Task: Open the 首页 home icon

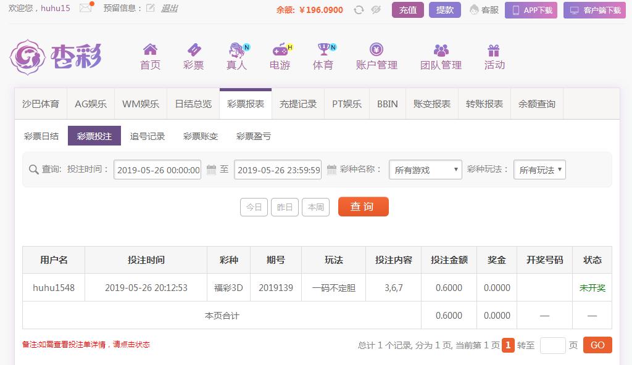Action: point(150,49)
